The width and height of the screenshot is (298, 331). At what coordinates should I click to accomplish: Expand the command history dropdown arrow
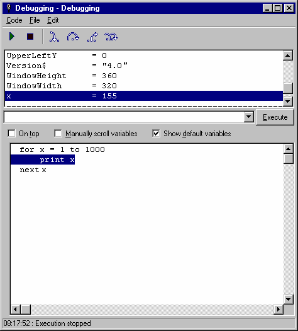249,117
